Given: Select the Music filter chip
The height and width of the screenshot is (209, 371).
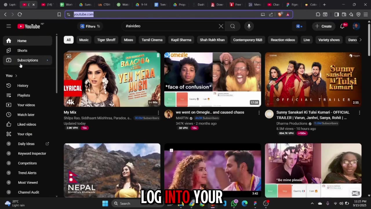Looking at the screenshot, I should tap(84, 40).
